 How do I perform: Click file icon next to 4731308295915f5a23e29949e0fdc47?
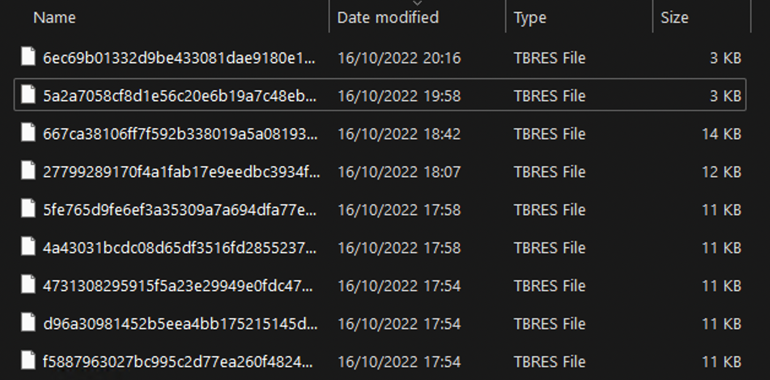pos(28,285)
